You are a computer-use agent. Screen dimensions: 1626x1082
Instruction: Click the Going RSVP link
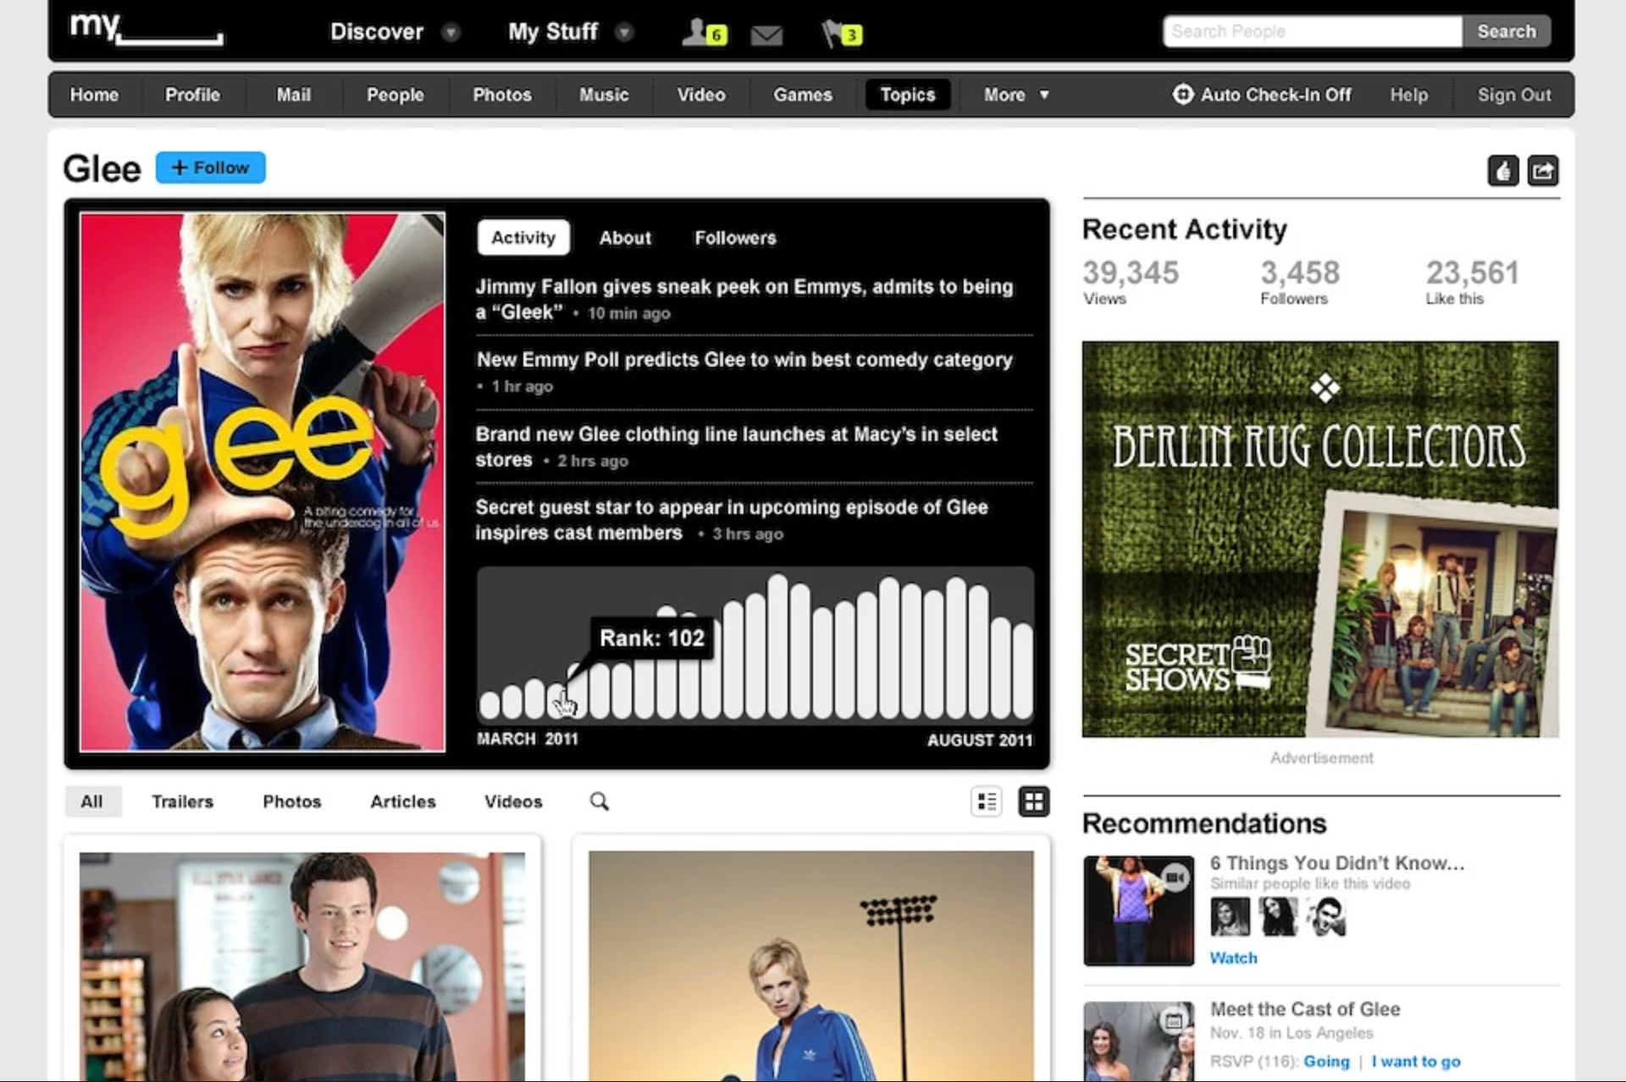pos(1326,1061)
